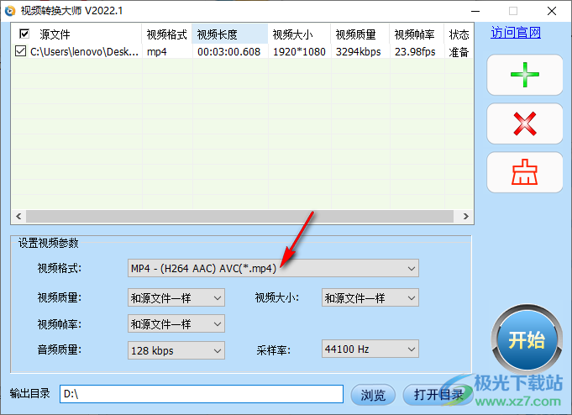Click the 输出目录 D:\ path field
Viewport: 572px width, 415px height.
pos(202,394)
